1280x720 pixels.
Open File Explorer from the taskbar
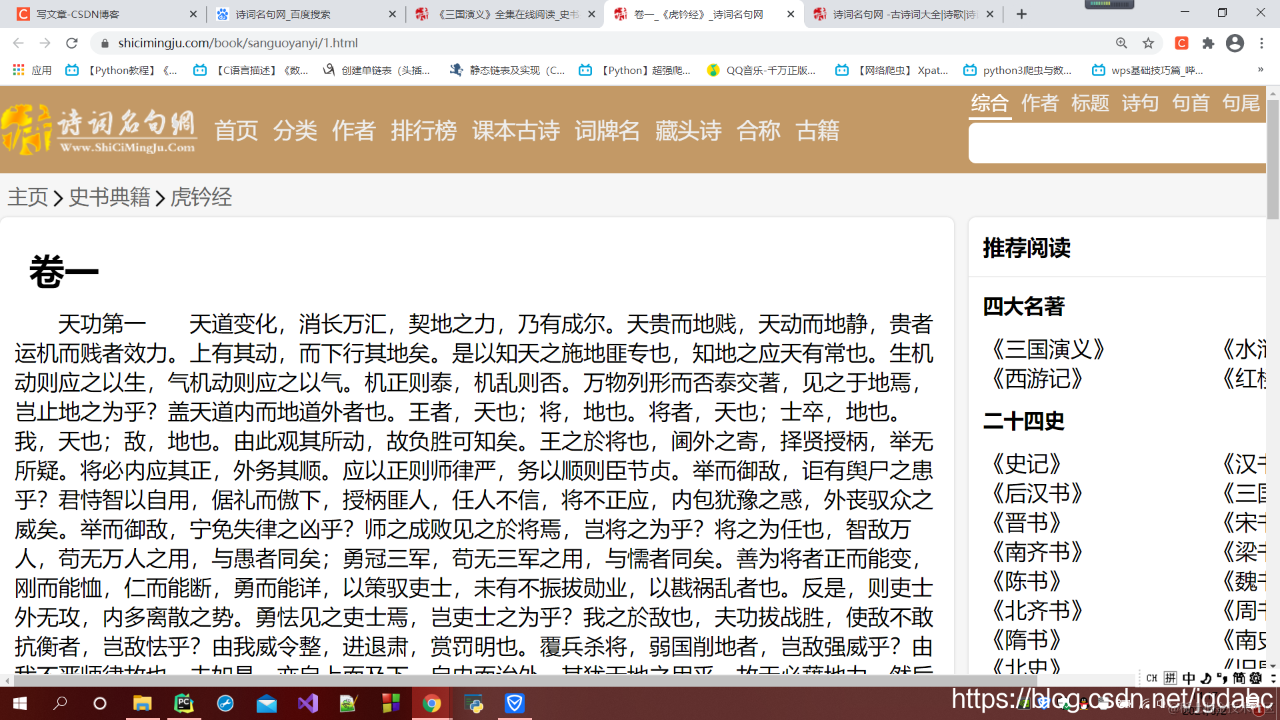143,703
